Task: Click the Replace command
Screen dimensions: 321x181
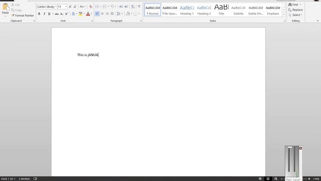Action: pyautogui.click(x=295, y=10)
